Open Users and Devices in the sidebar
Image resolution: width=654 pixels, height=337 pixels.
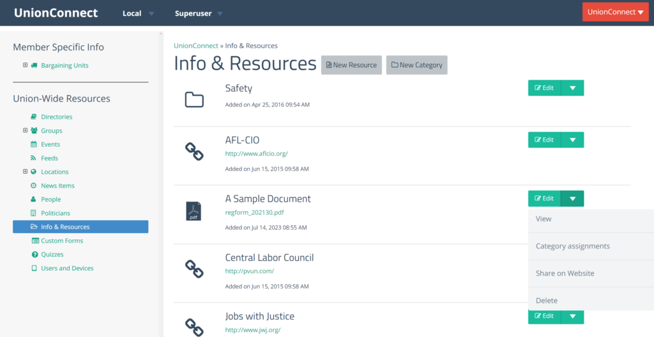click(x=67, y=268)
